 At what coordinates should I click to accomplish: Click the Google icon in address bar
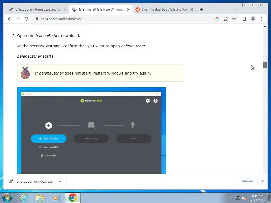coord(217,19)
